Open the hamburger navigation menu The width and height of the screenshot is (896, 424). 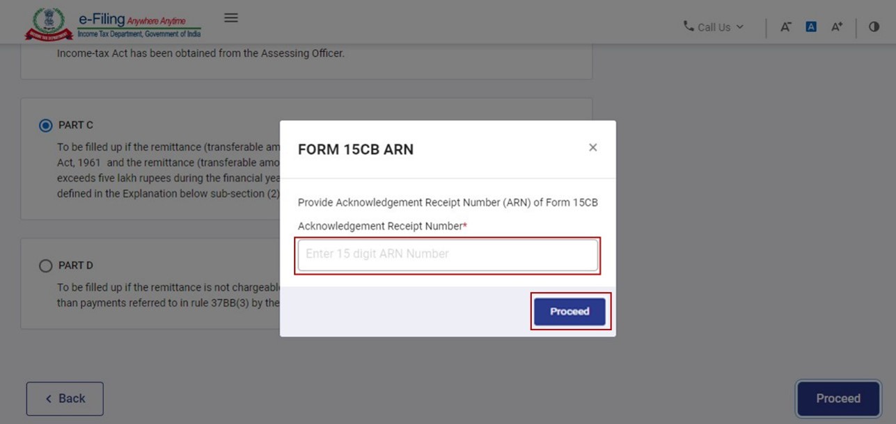coord(231,18)
